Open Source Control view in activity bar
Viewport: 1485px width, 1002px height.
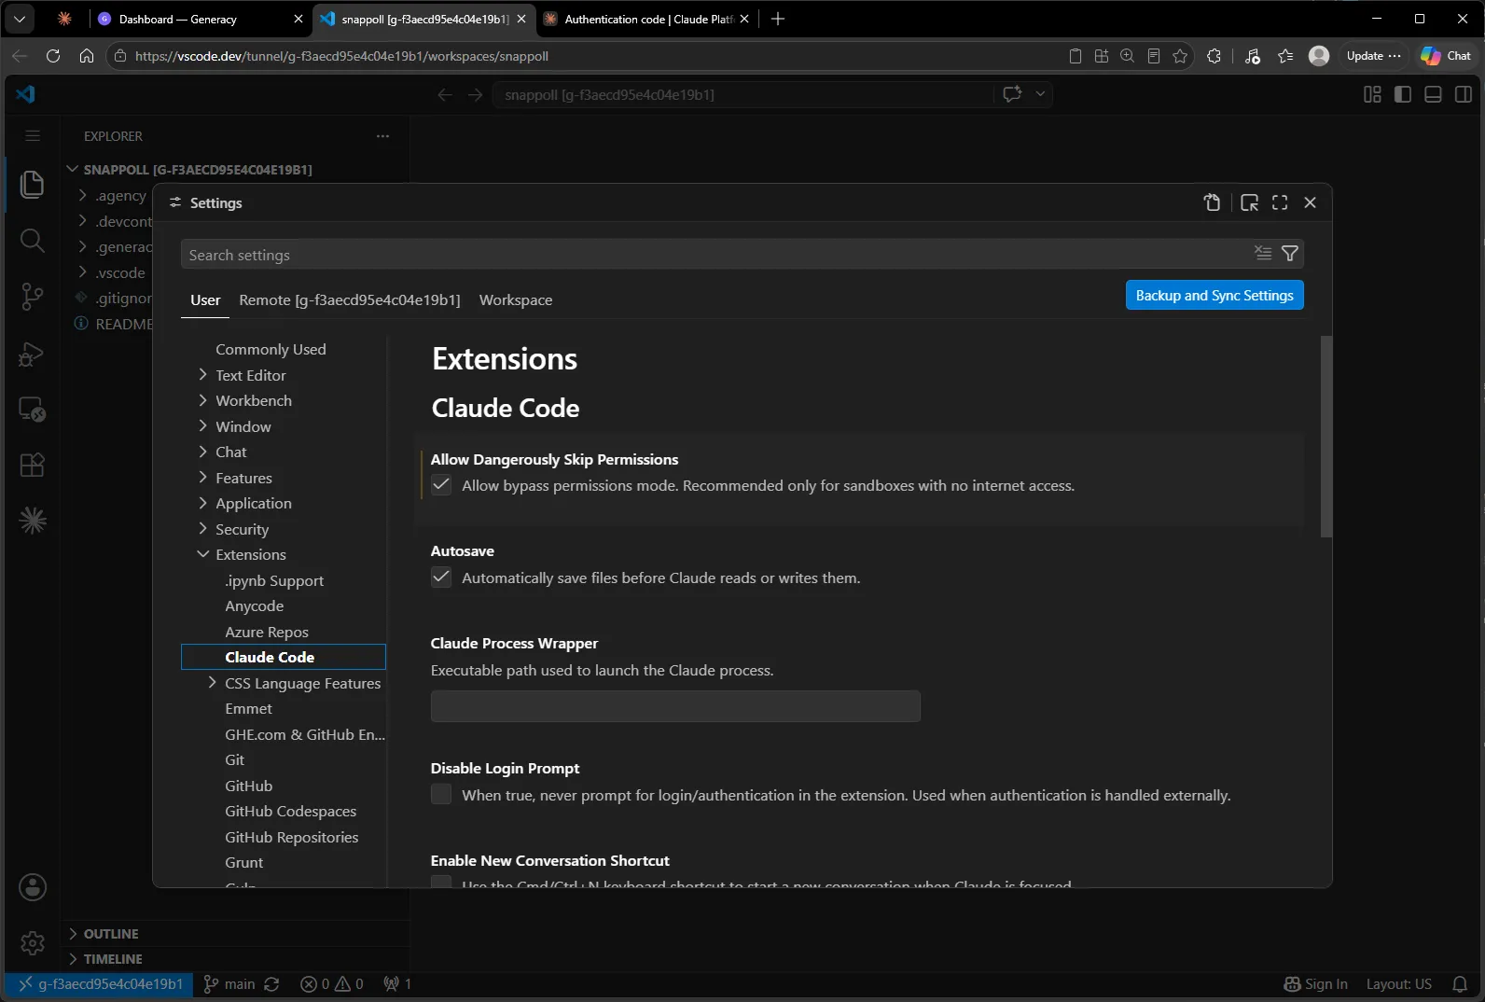(33, 297)
